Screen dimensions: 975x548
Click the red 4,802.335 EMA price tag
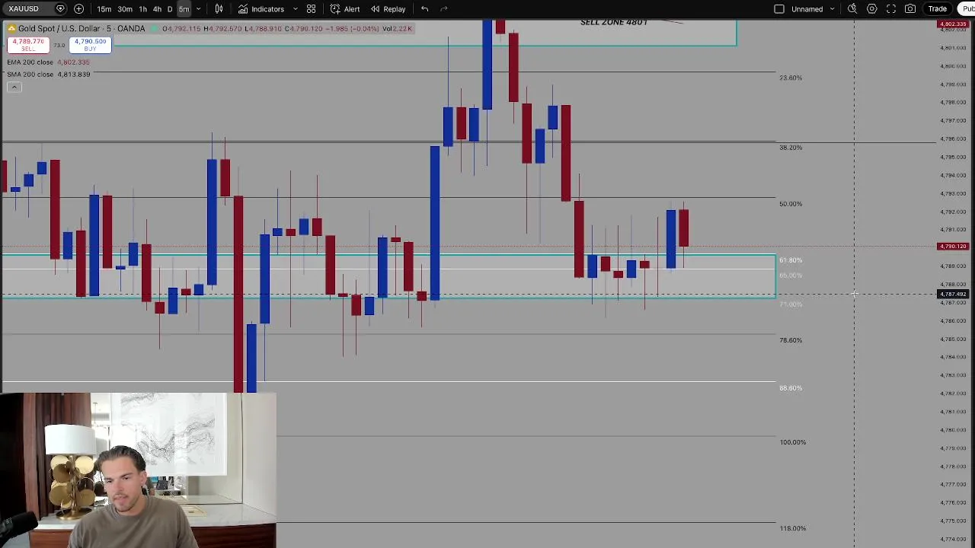pos(953,25)
